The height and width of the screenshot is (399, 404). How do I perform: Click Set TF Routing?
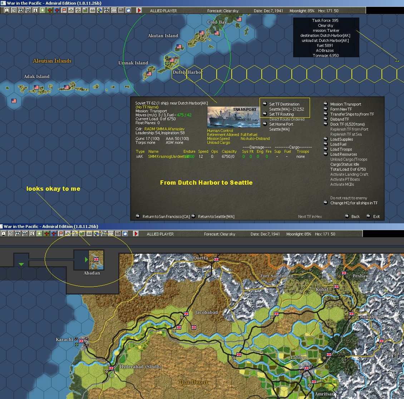pyautogui.click(x=281, y=114)
